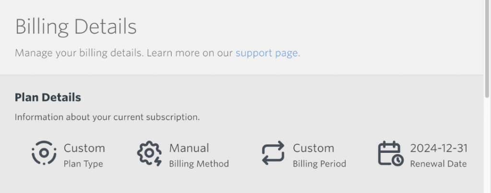Viewport: 491px width, 193px height.
Task: Open the support page link
Action: (x=267, y=53)
